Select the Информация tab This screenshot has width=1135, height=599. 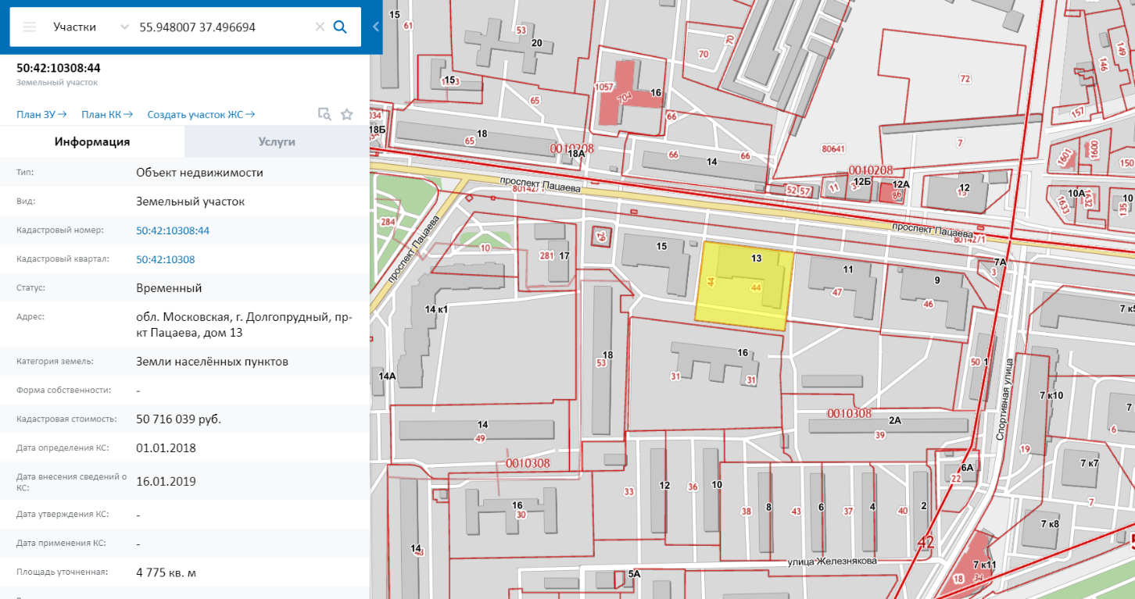click(92, 142)
